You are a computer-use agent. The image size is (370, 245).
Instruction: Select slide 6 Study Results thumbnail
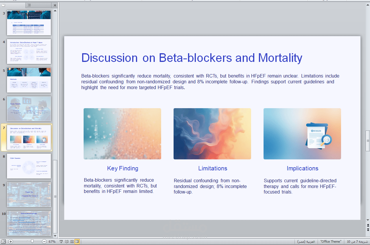(x=29, y=109)
